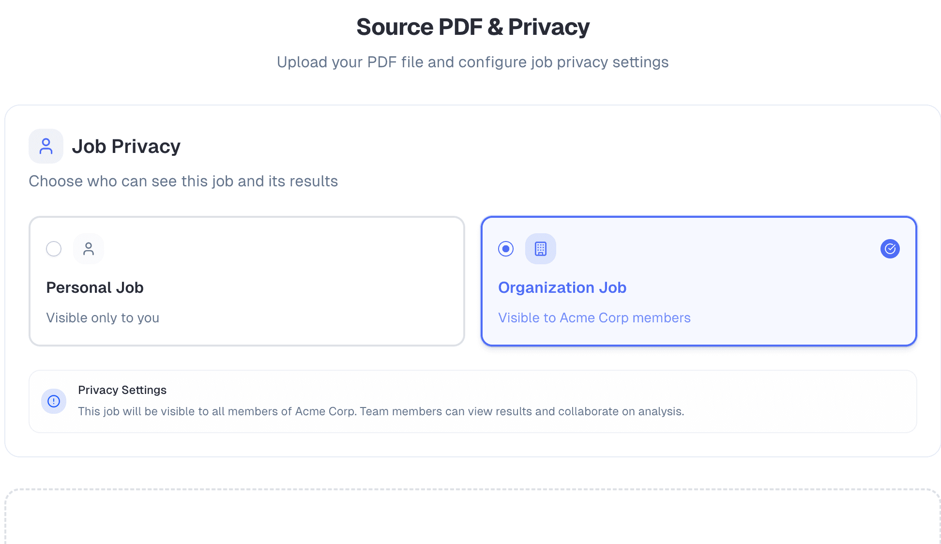Click the person icon in Personal Job card
This screenshot has height=544, width=941.
pos(89,249)
